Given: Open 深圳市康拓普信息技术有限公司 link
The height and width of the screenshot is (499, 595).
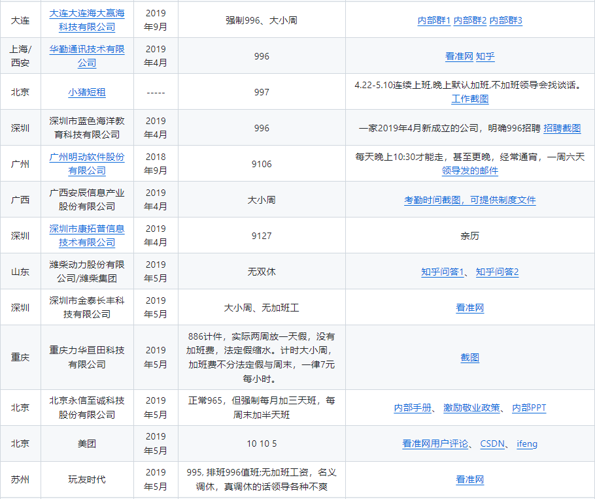Looking at the screenshot, I should point(87,236).
